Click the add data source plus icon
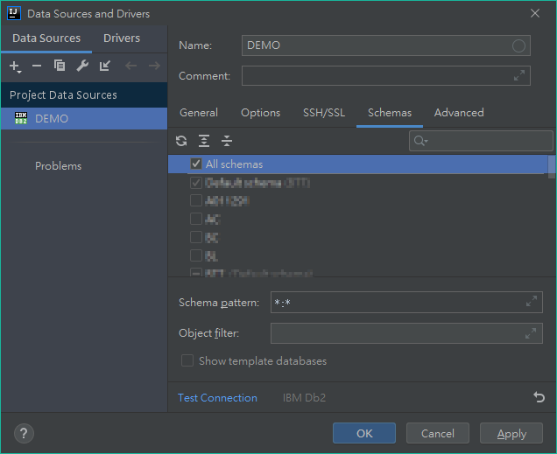Screen dimensions: 557x454 (x=14, y=66)
